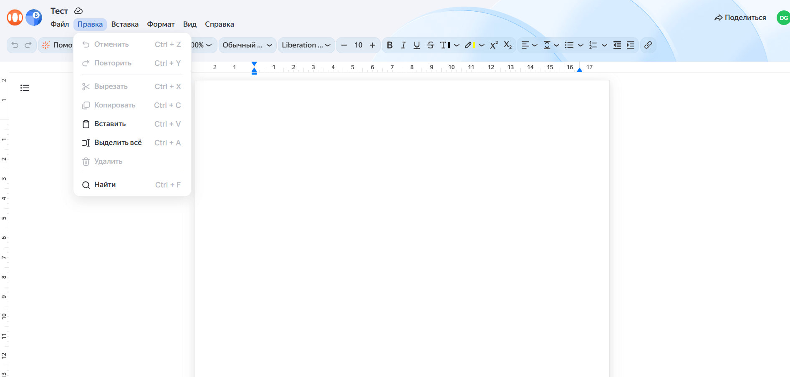The width and height of the screenshot is (790, 377).
Task: Toggle Underline formatting button
Action: click(x=416, y=45)
